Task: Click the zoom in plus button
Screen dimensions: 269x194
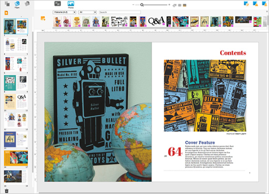Action: tap(169, 5)
